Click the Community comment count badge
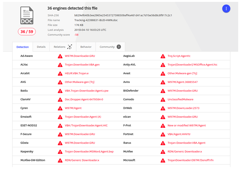Screen dimensions: 248x170 119,47
